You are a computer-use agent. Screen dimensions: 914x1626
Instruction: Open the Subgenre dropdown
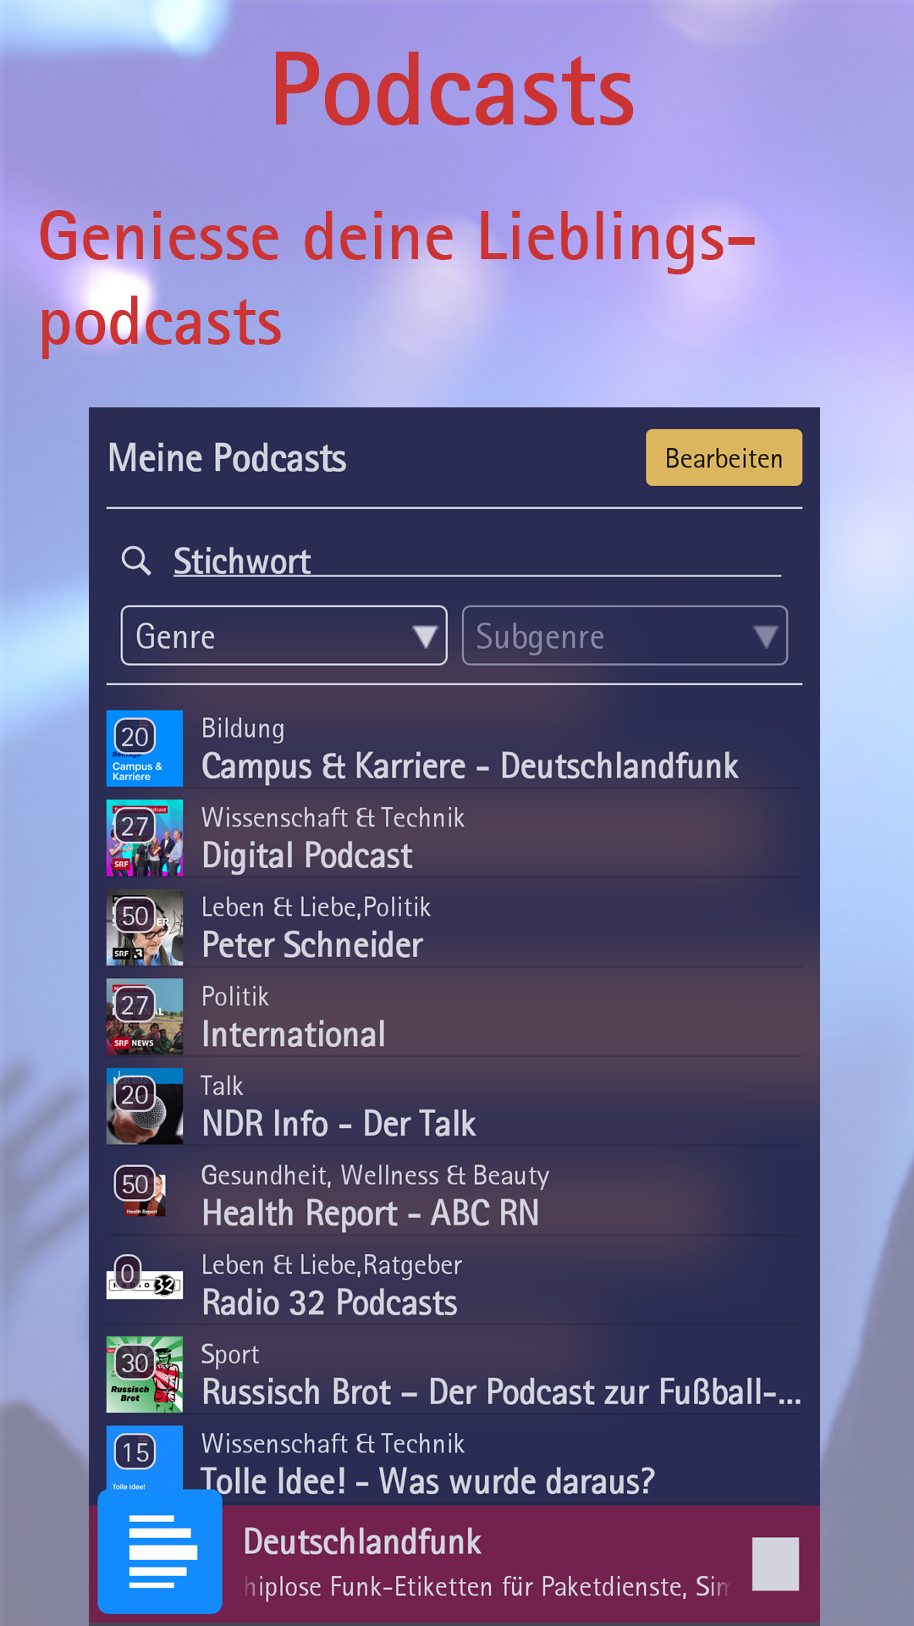click(625, 636)
